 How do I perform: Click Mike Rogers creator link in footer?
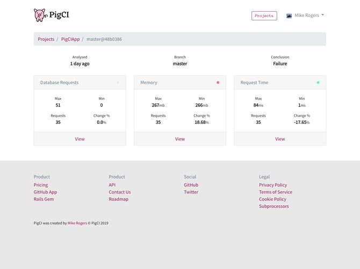pyautogui.click(x=77, y=223)
